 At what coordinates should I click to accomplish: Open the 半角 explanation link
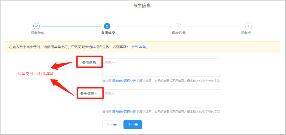(142, 47)
